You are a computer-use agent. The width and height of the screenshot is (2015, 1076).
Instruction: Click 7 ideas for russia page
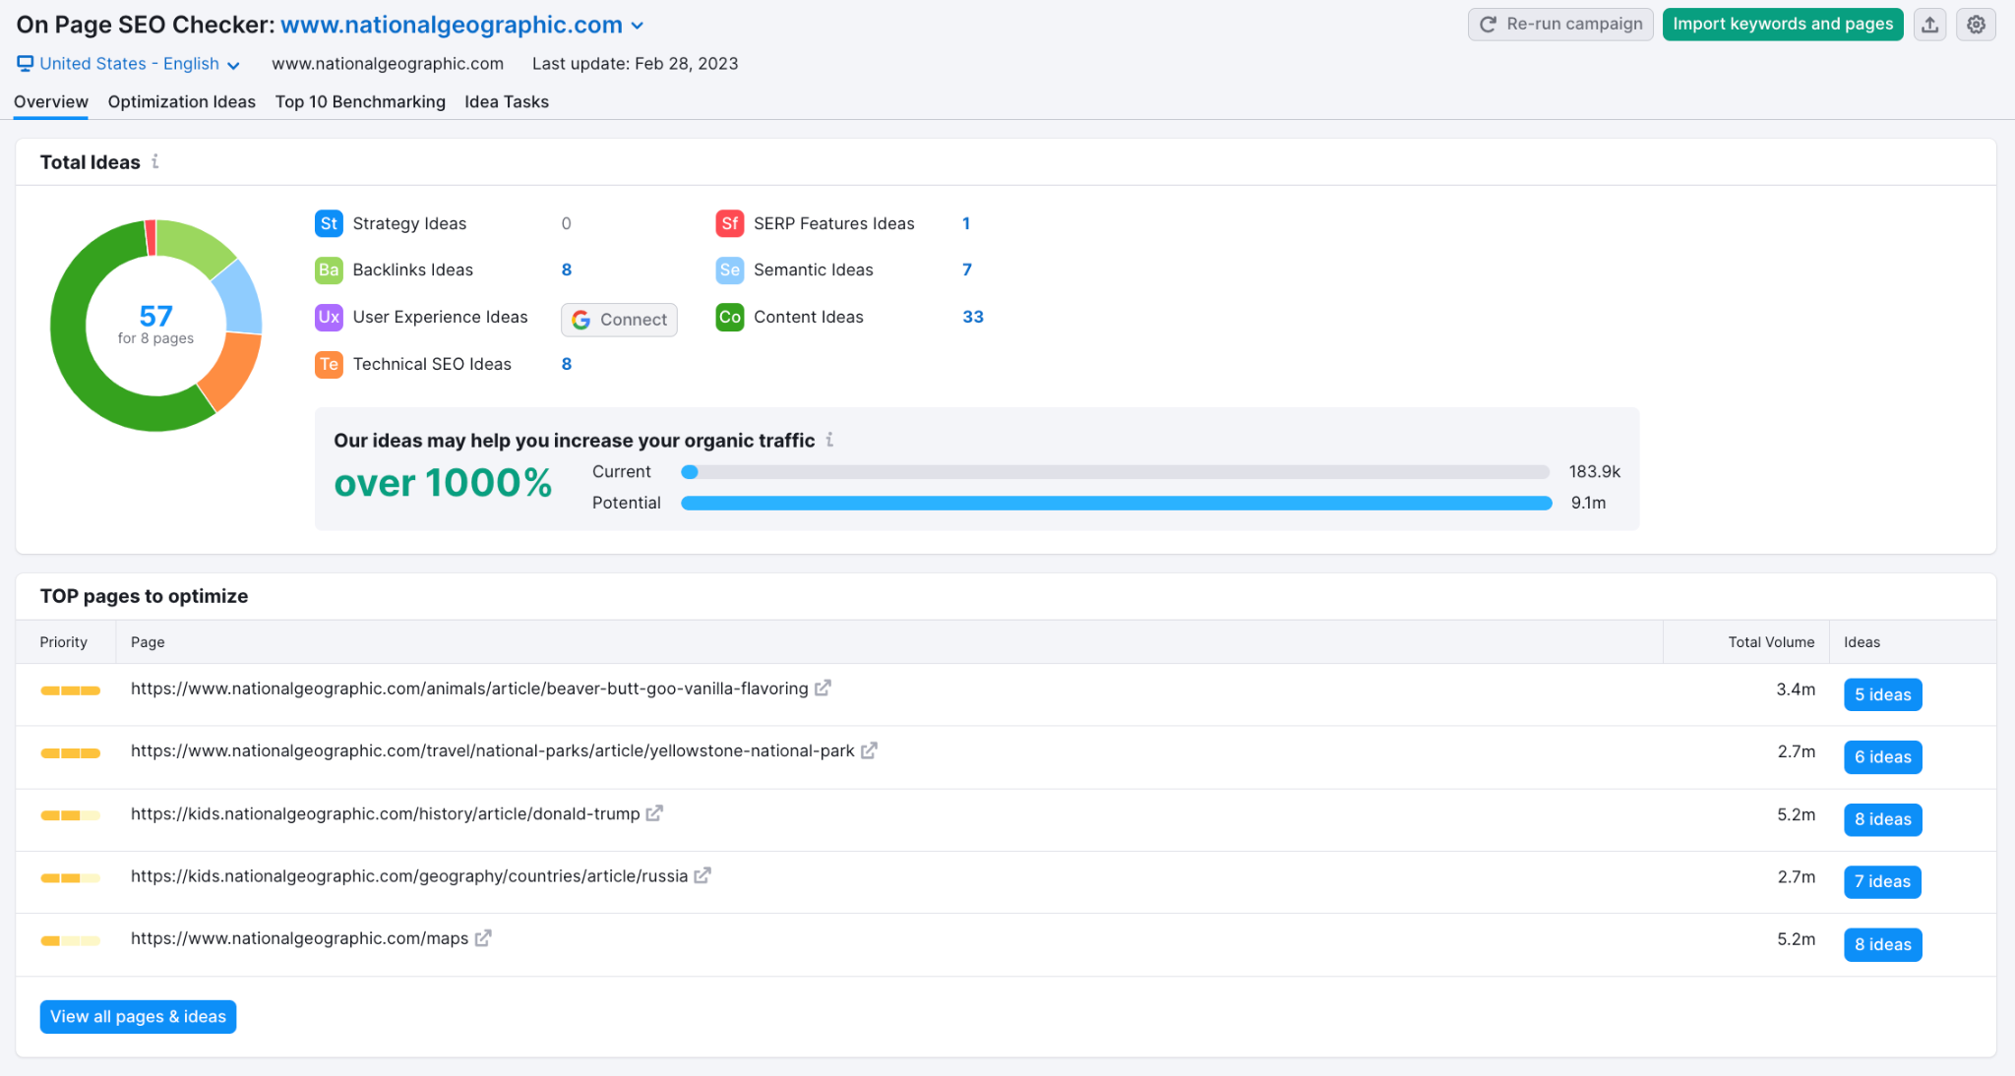coord(1882,881)
